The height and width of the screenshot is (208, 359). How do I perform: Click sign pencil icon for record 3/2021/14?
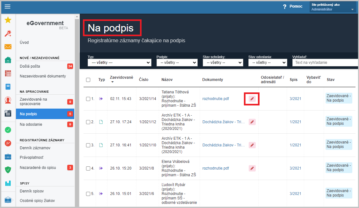click(252, 99)
